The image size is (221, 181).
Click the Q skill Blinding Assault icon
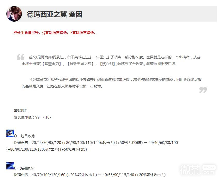(x=10, y=133)
